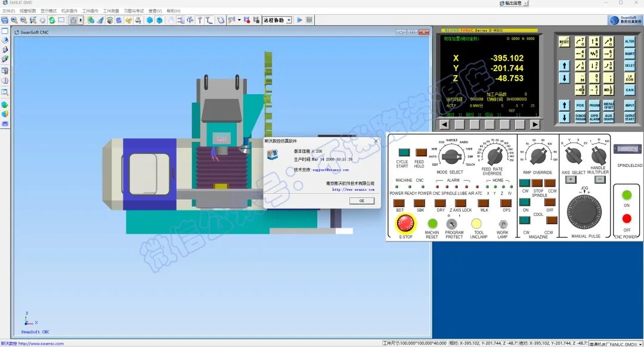
Task: Click the STOP SPINDLE button
Action: tap(537, 182)
